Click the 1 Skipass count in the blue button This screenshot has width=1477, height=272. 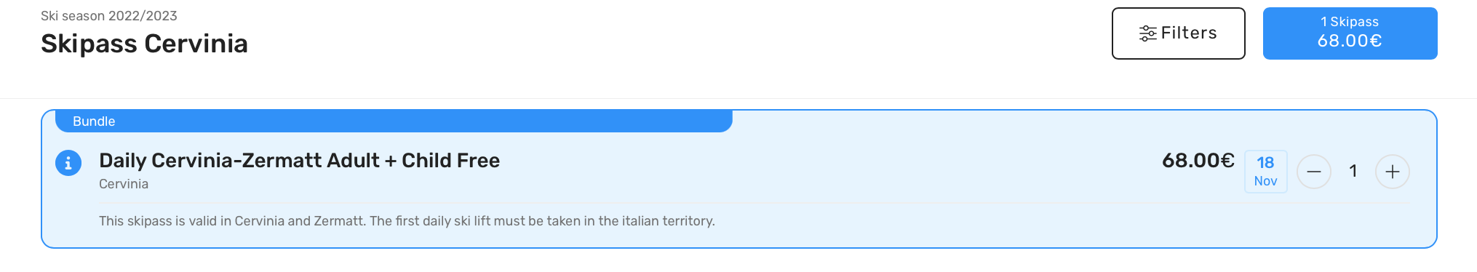click(x=1350, y=22)
